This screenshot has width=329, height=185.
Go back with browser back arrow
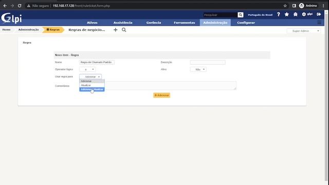(x=5, y=6)
